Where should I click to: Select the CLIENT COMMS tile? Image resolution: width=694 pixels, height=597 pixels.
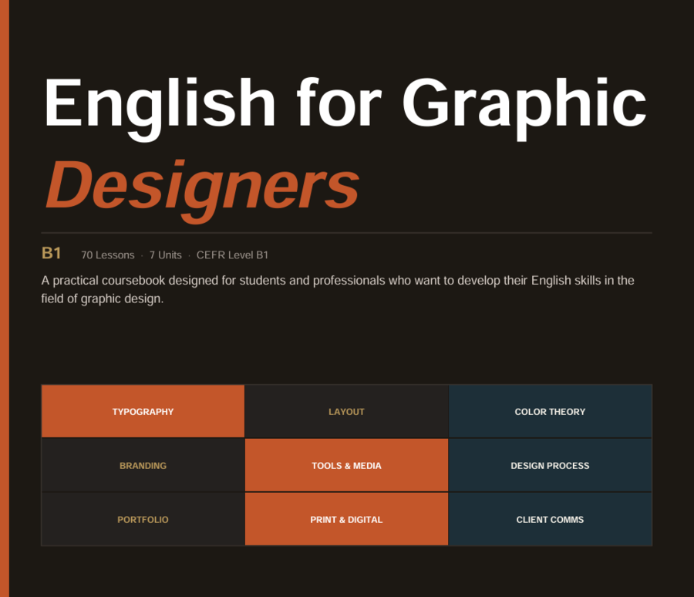pos(550,520)
